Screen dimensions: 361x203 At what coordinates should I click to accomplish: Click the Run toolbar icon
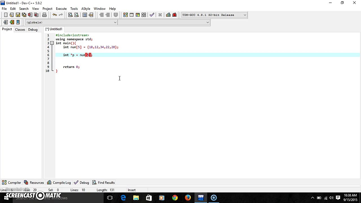[x=131, y=15]
